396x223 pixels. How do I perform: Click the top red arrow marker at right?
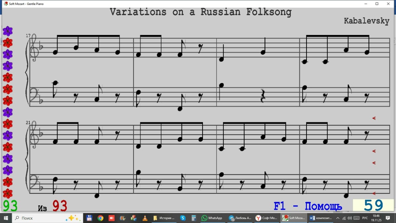coord(374,118)
